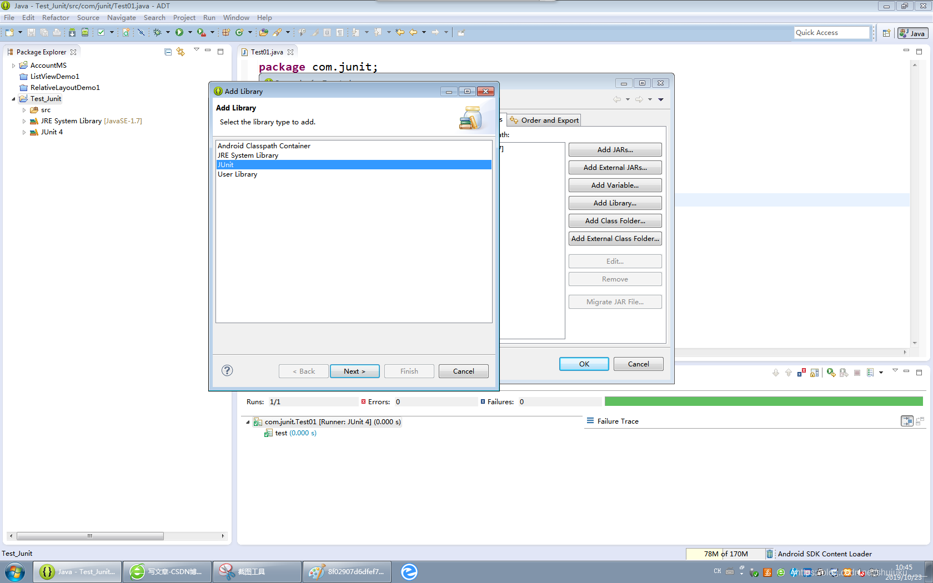Click Add External JARs button
Viewport: 933px width, 583px height.
click(615, 167)
